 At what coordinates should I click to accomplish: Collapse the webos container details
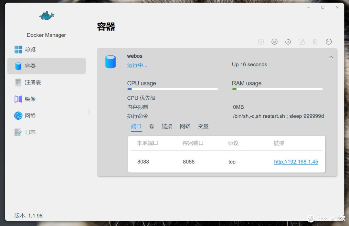pyautogui.click(x=331, y=56)
